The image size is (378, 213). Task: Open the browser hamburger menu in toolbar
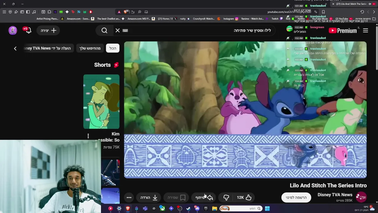(x=4, y=12)
